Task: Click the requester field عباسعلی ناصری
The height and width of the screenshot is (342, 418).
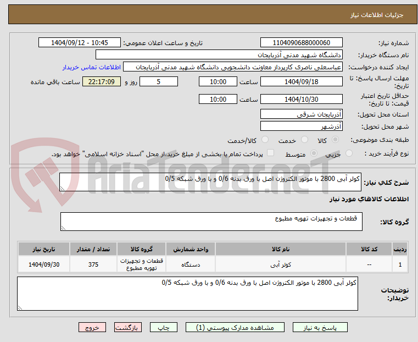Action: point(233,67)
